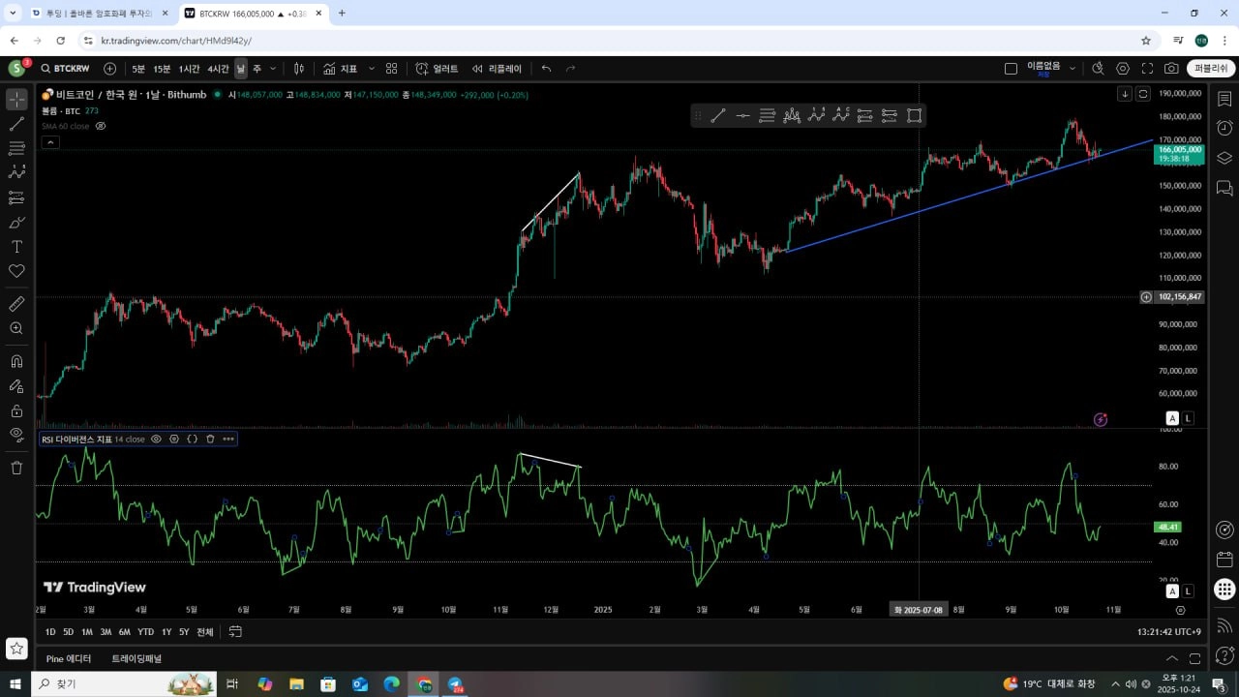Click the trash icon to remove drawings
1239x697 pixels.
coord(16,468)
